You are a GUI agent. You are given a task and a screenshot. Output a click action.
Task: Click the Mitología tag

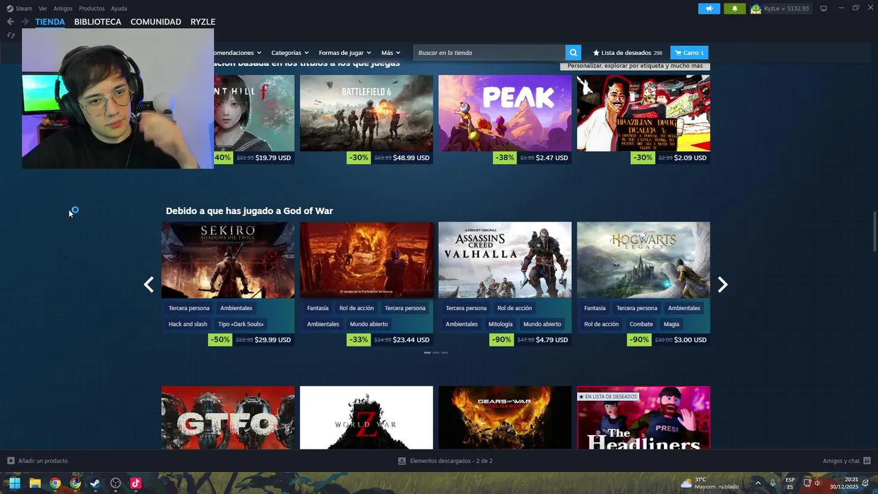tap(500, 324)
